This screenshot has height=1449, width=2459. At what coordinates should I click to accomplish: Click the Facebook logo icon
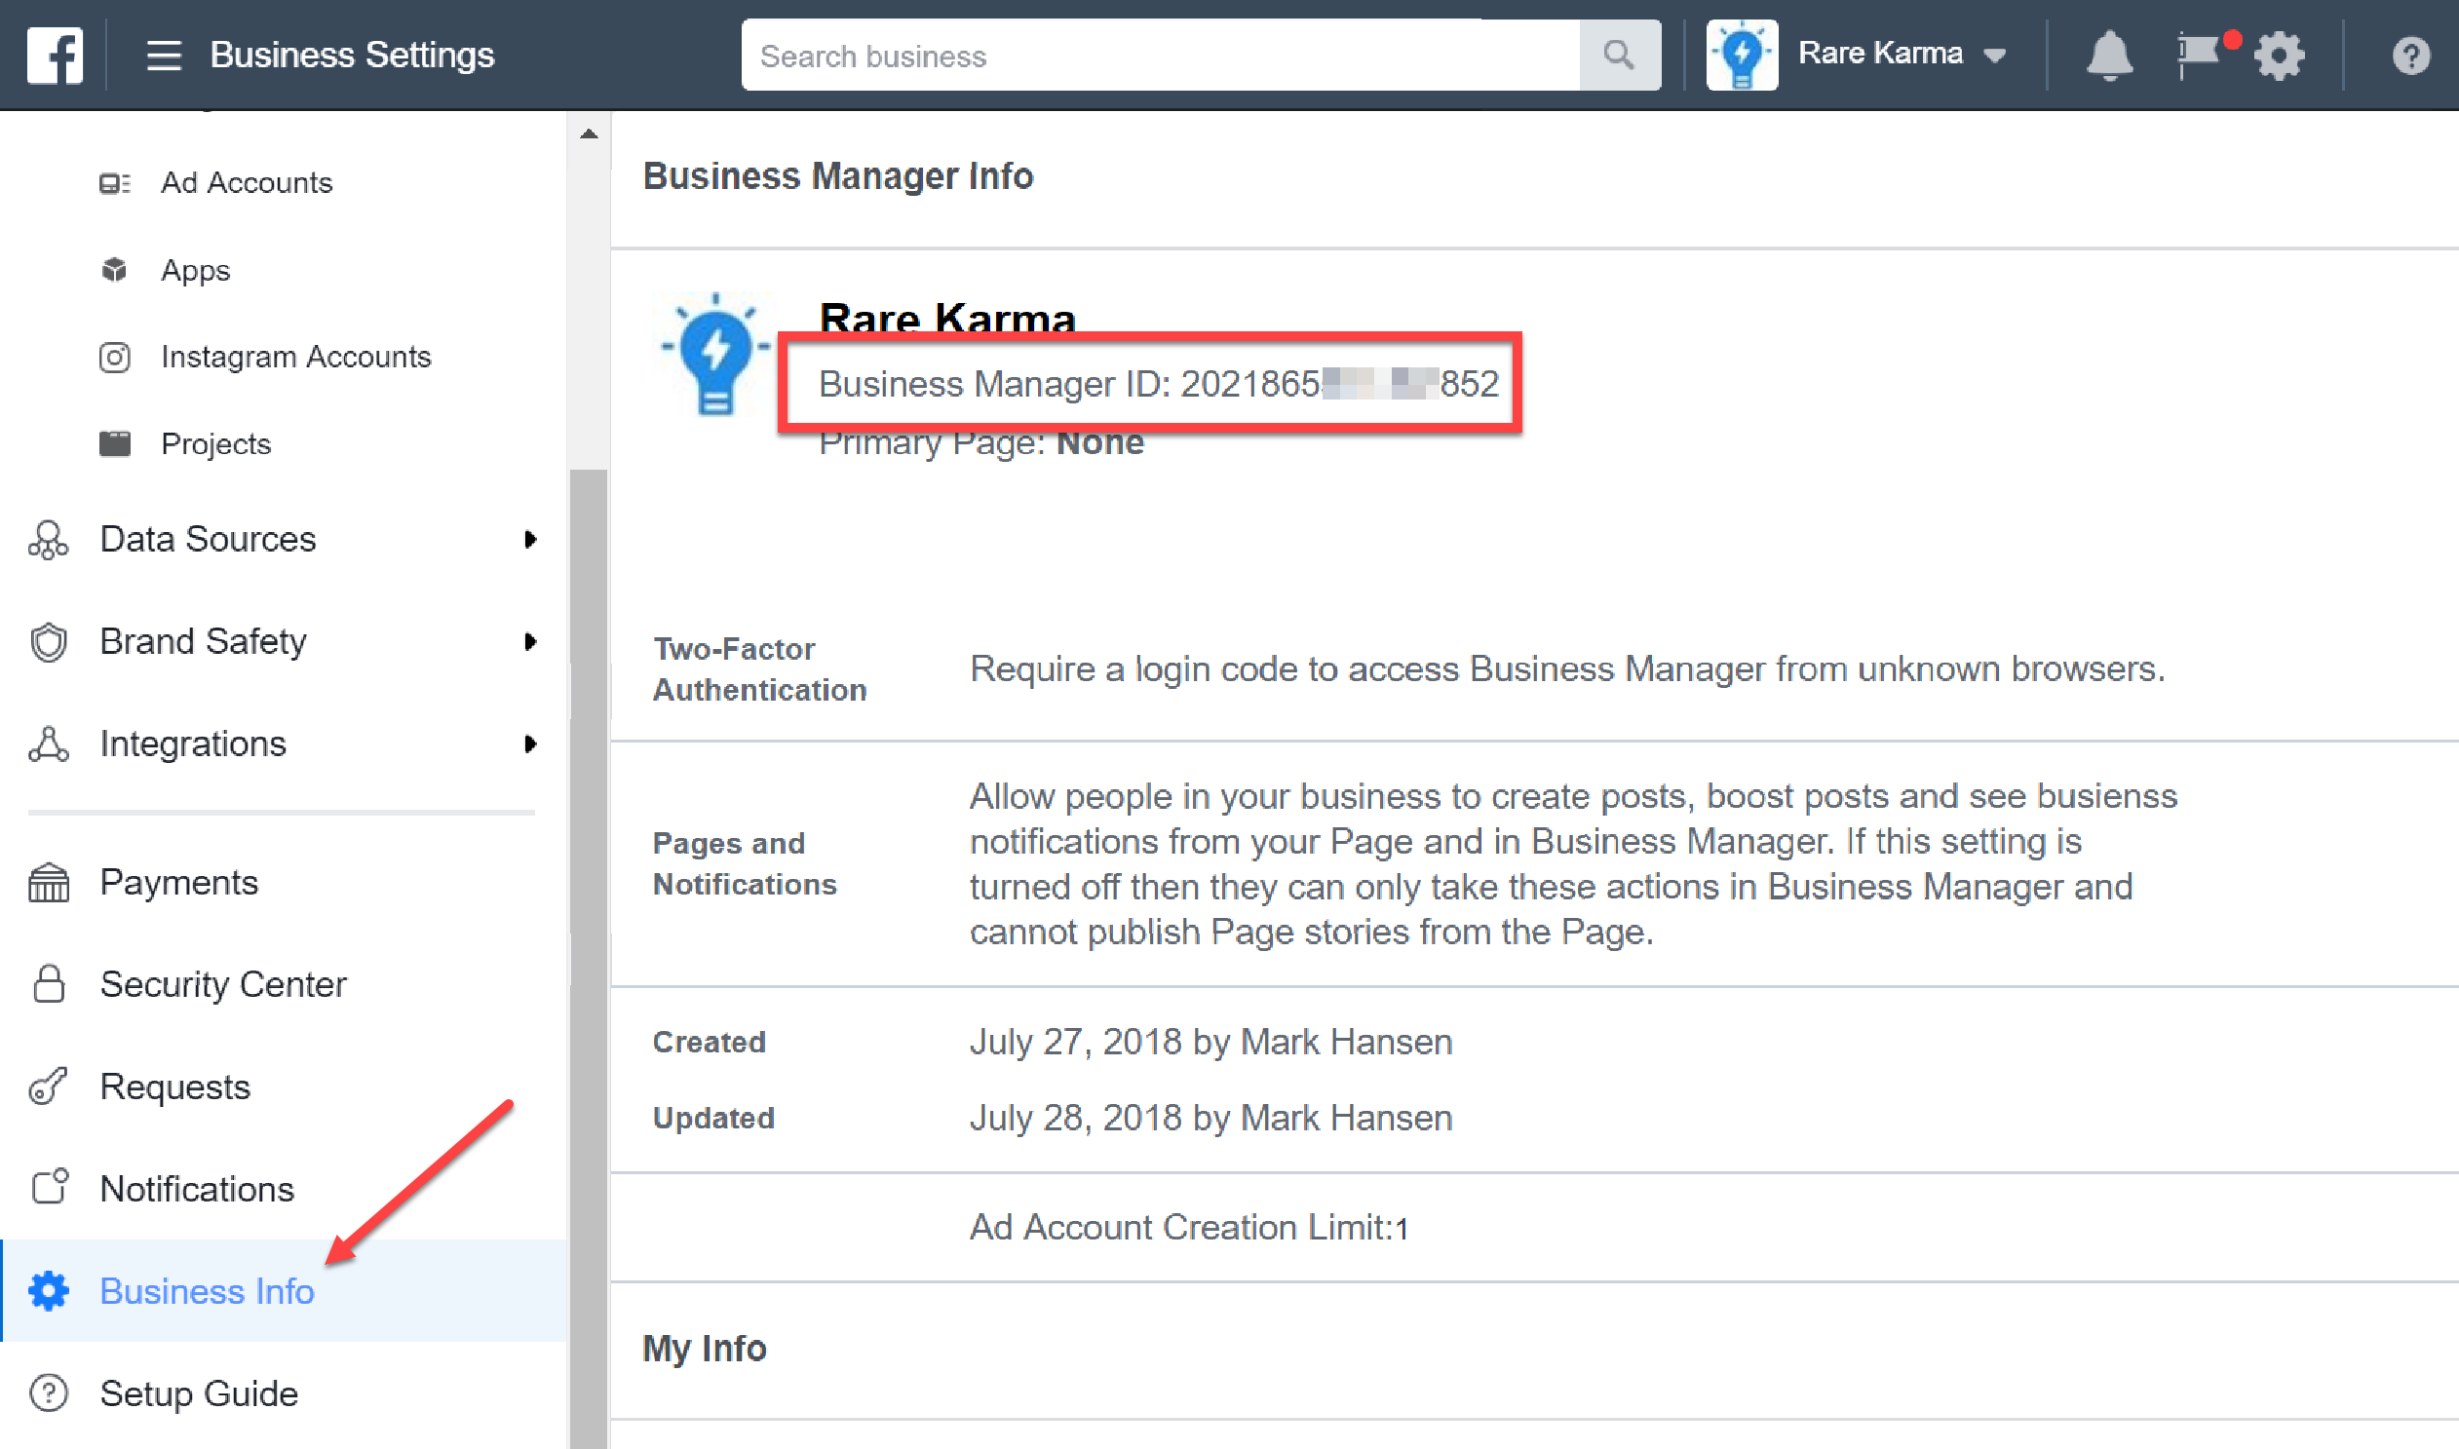coord(55,55)
